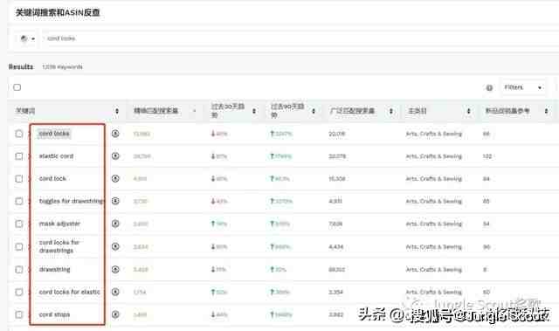Click the 关键词搜索和ASIN反查 page title
Viewport: 559px width, 331px height.
(58, 12)
